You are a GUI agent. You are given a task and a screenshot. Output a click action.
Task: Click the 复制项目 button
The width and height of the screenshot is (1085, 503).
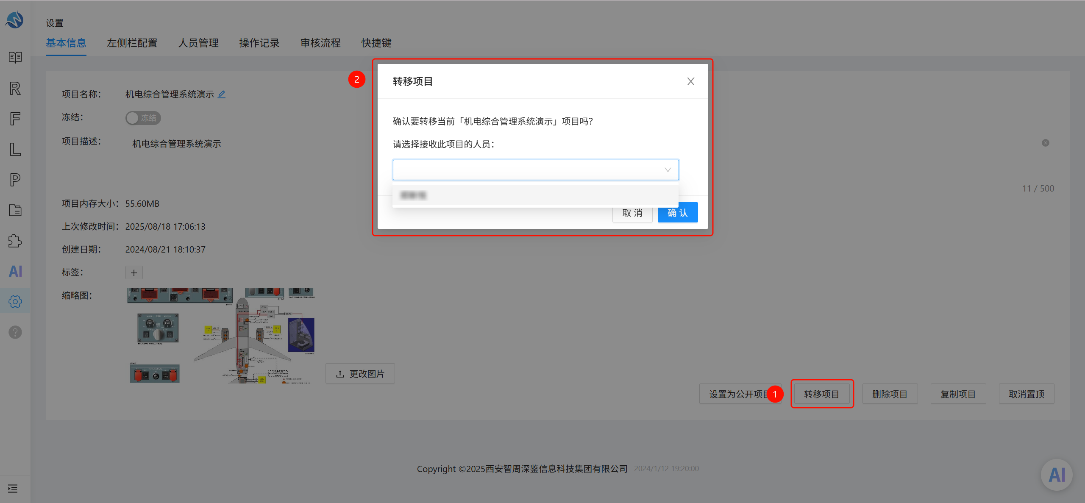tap(958, 394)
